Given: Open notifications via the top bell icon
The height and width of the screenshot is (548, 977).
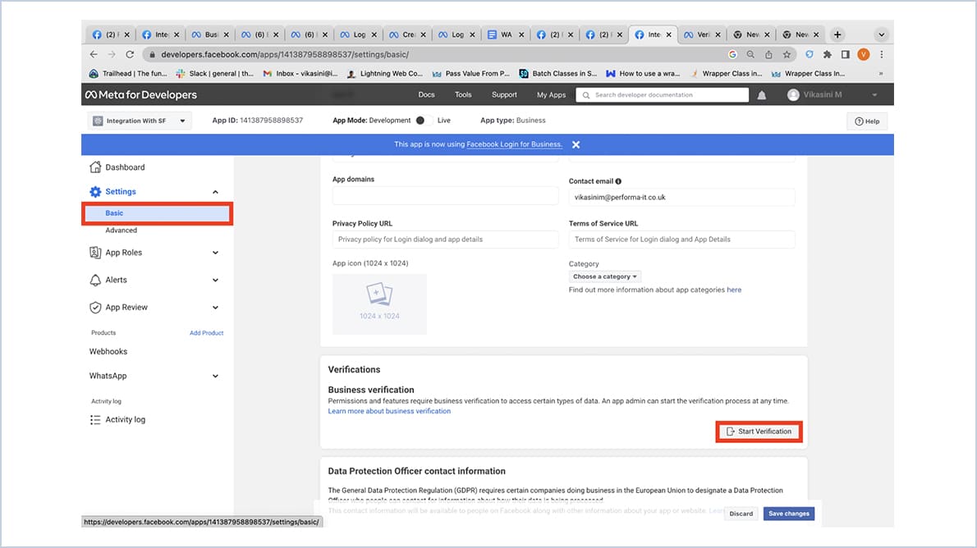Looking at the screenshot, I should pyautogui.click(x=762, y=94).
